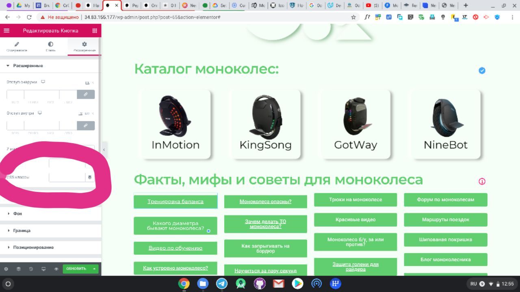520x292 pixels.
Task: Click Видео по обучению link
Action: coord(175,248)
